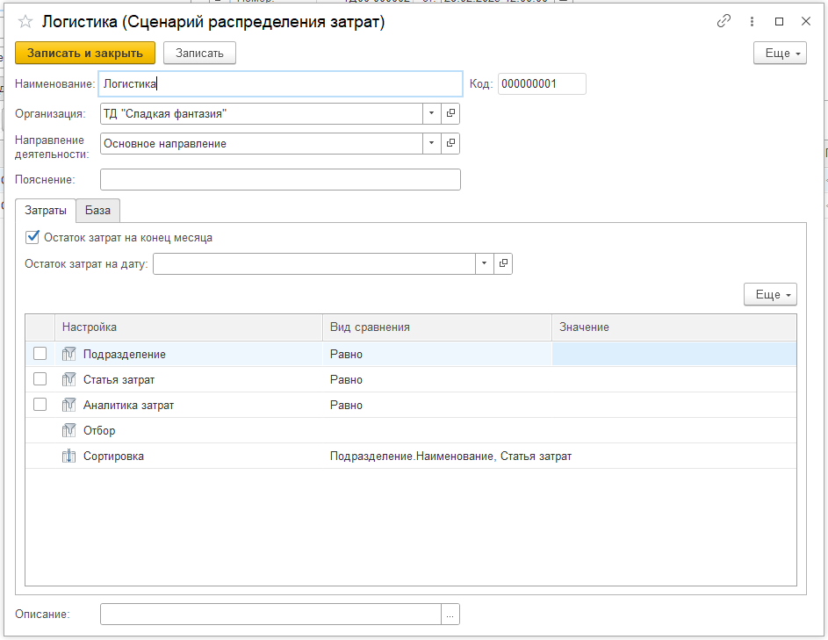Click the Записать button
This screenshot has width=828, height=640.
pyautogui.click(x=199, y=53)
